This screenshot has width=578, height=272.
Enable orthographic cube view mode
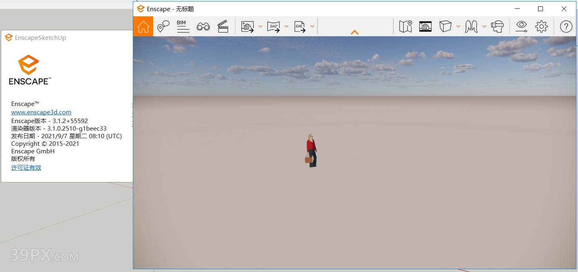click(x=446, y=26)
